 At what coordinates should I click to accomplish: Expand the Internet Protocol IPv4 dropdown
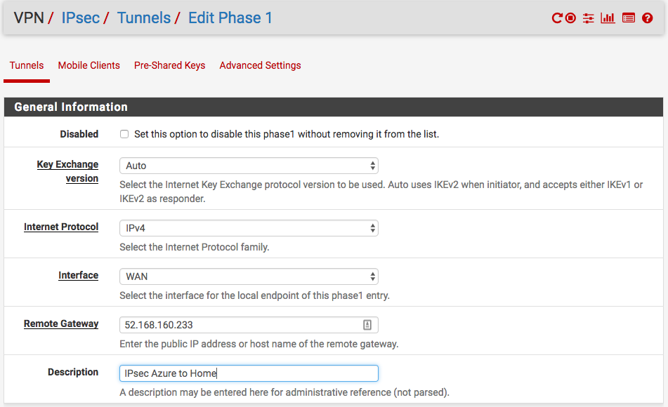[249, 228]
